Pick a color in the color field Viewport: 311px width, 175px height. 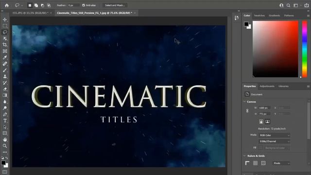(x=276, y=49)
